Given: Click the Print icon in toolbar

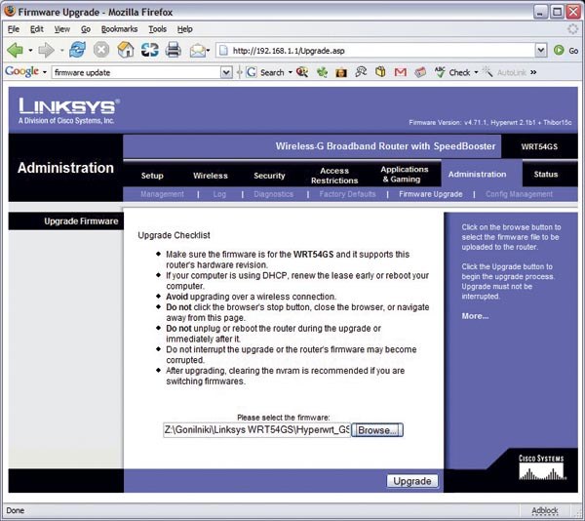Looking at the screenshot, I should click(x=174, y=50).
